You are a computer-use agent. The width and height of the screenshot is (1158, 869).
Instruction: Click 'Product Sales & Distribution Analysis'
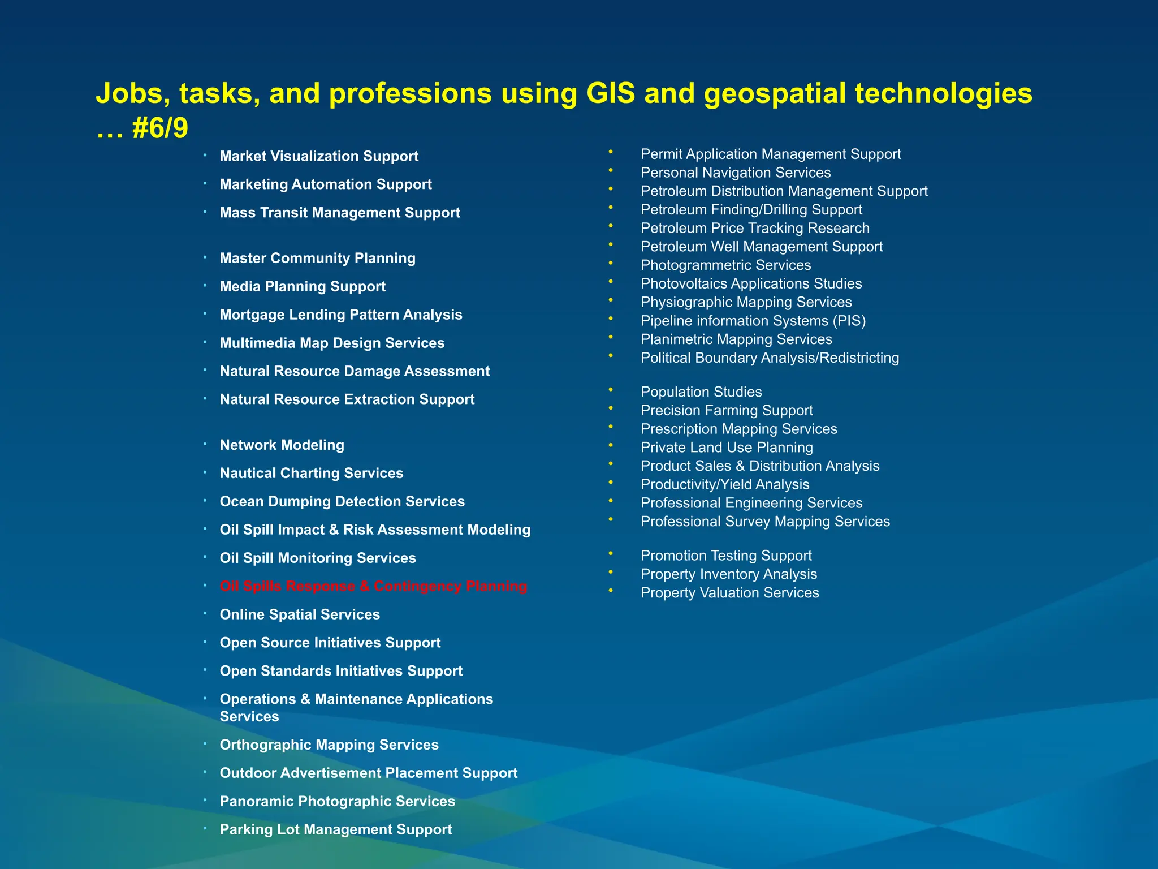(x=760, y=466)
